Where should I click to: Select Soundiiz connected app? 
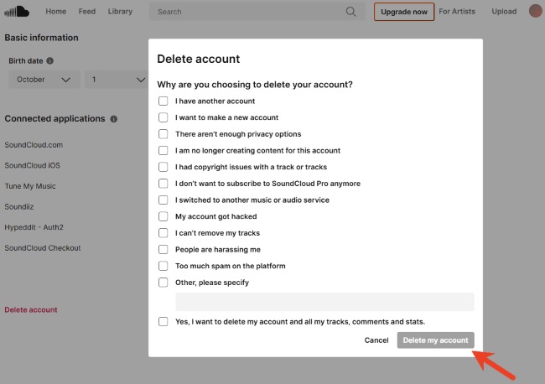19,207
